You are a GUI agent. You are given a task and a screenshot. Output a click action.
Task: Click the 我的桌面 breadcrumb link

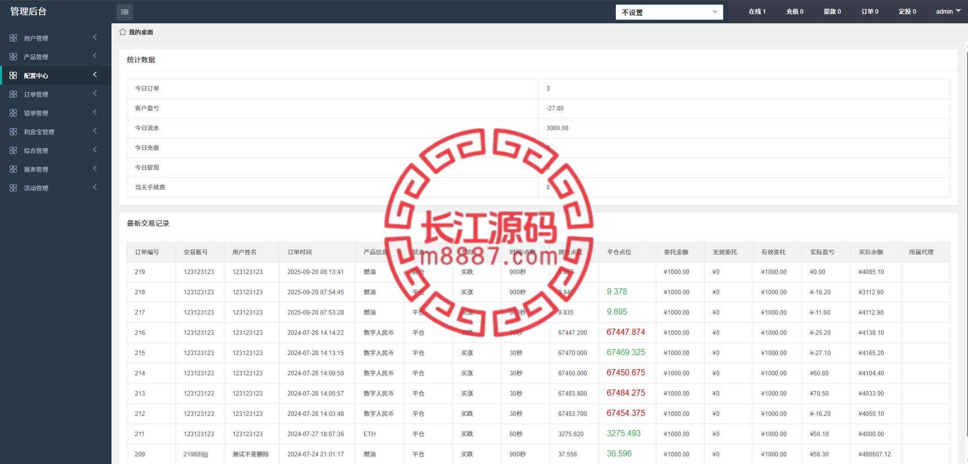tap(141, 32)
